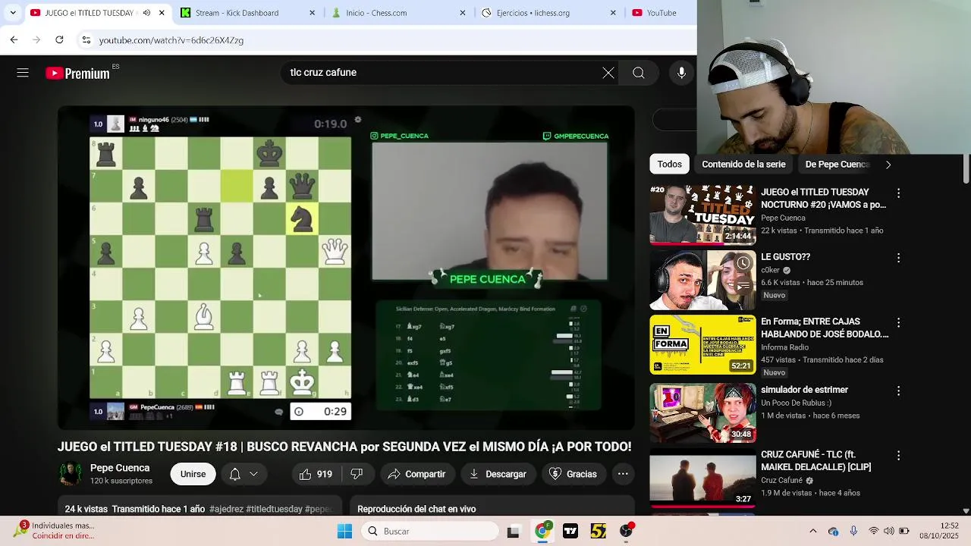Click the video player chess board area

(x=220, y=267)
